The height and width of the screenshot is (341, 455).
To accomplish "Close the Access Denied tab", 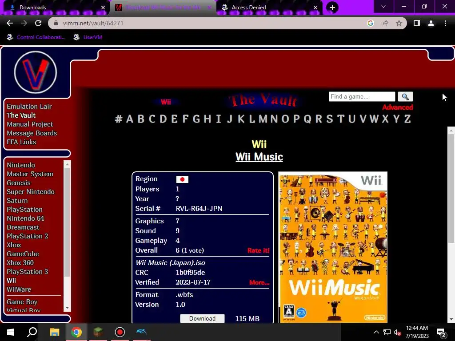I will (315, 8).
